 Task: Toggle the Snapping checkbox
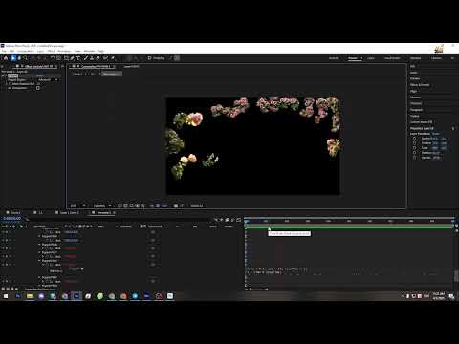click(x=149, y=58)
